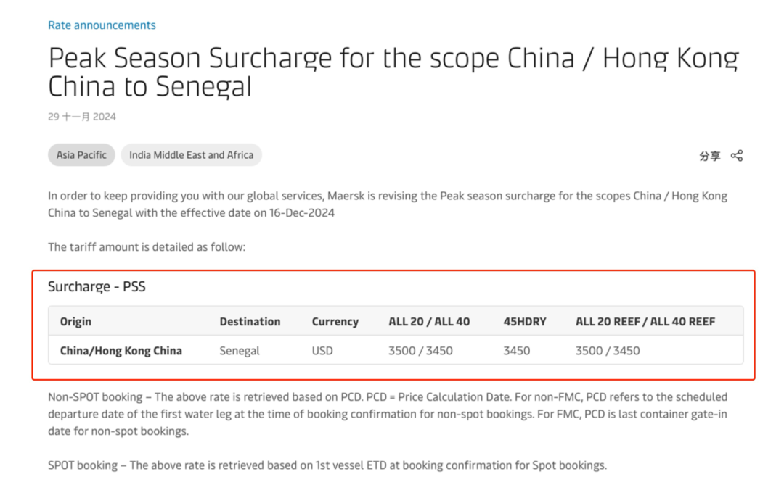Click the page title Peak Season Surcharge
Image resolution: width=784 pixels, height=490 pixels.
tap(393, 72)
